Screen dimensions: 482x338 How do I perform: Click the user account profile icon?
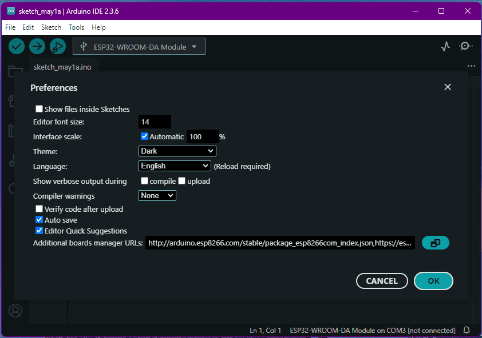click(15, 311)
